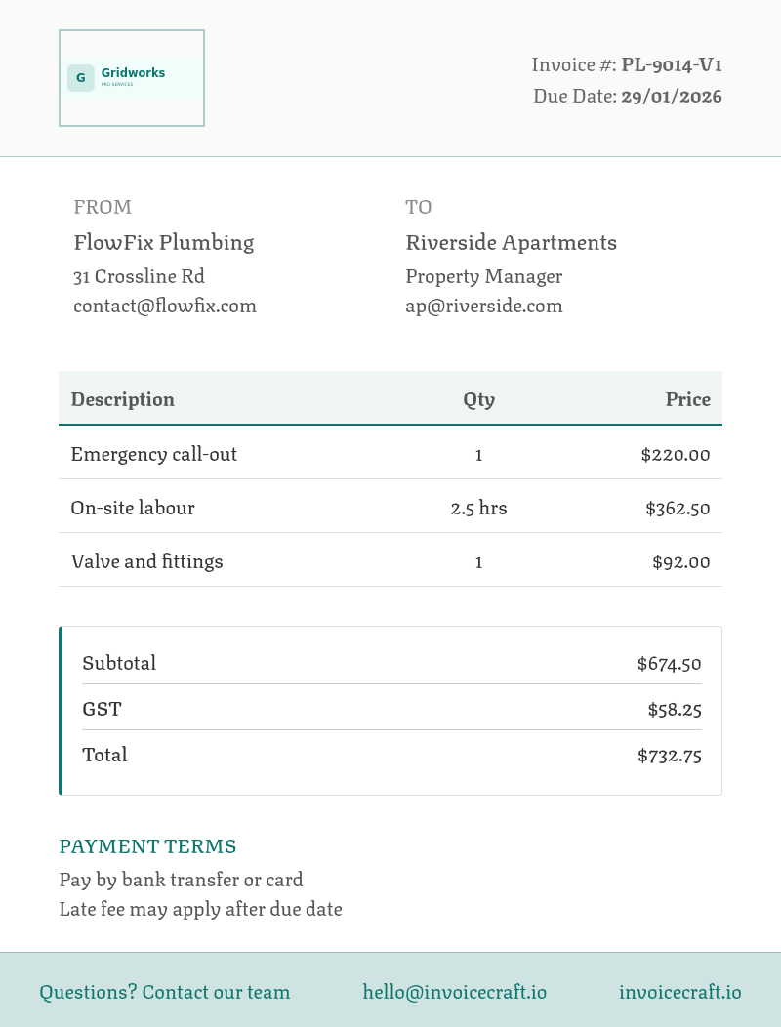Select the invoice number PL-9014-V1
781x1027 pixels.
point(672,64)
